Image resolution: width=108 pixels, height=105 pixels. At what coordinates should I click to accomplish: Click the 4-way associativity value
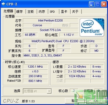tap(97, 76)
